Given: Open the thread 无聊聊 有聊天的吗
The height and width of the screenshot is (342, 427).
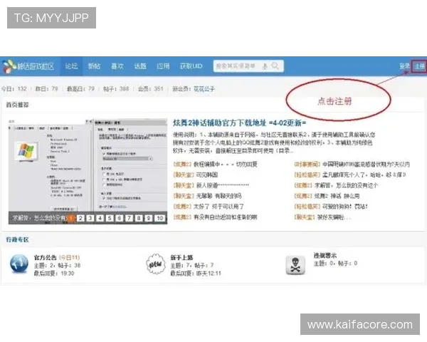Looking at the screenshot, I should [x=218, y=196].
